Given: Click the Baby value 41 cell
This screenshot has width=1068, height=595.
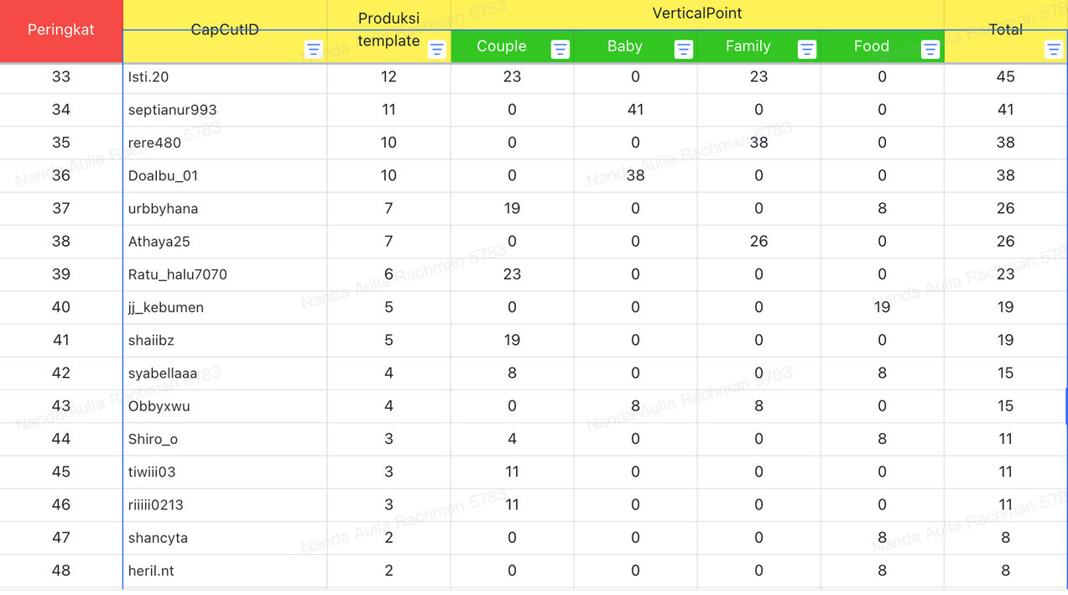Looking at the screenshot, I should click(635, 110).
